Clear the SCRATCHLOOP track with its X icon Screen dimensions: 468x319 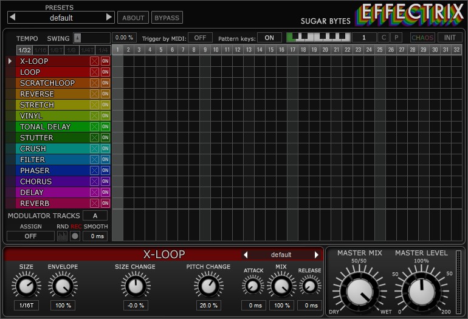[94, 83]
